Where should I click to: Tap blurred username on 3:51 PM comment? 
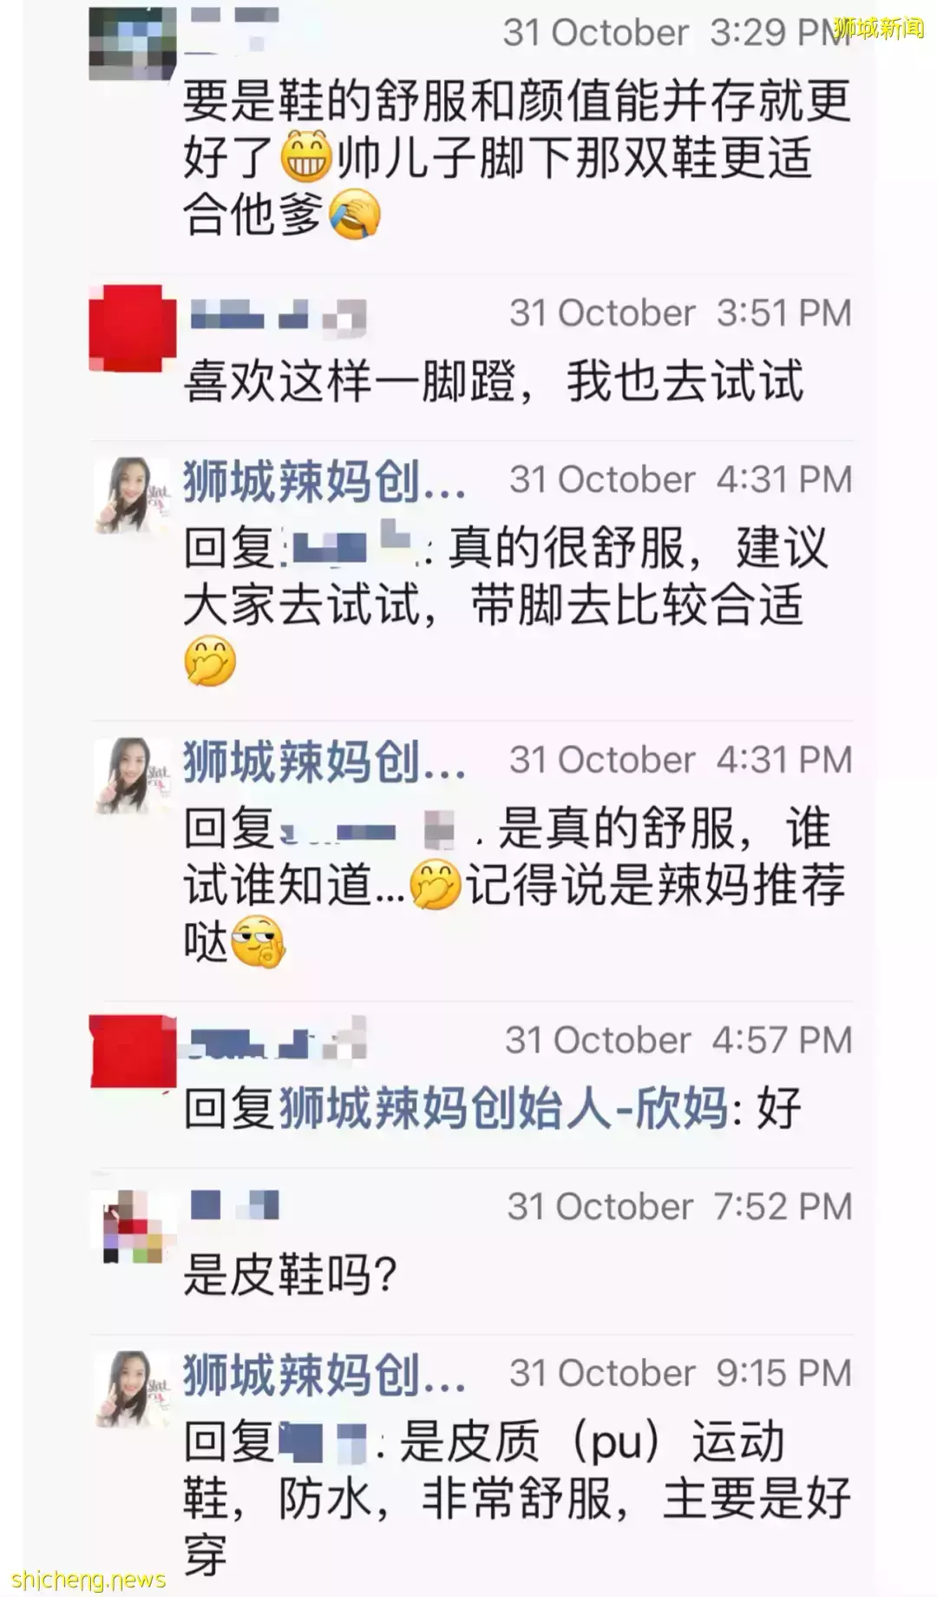coord(278,314)
